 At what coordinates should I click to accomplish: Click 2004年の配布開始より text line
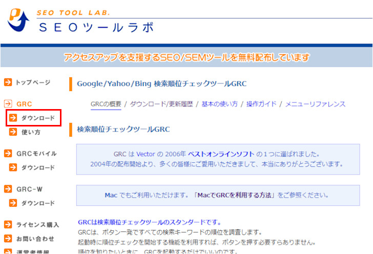217,164
